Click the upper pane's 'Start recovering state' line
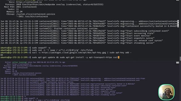This screenshot has height=101, width=181. [x=77, y=33]
